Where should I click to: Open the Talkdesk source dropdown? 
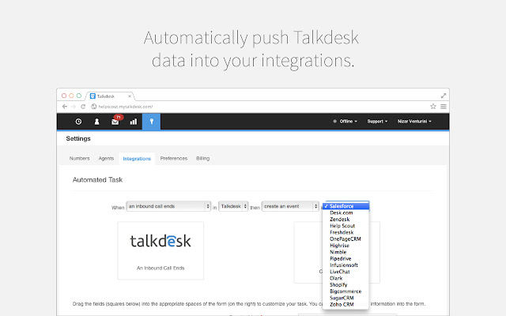coord(233,206)
